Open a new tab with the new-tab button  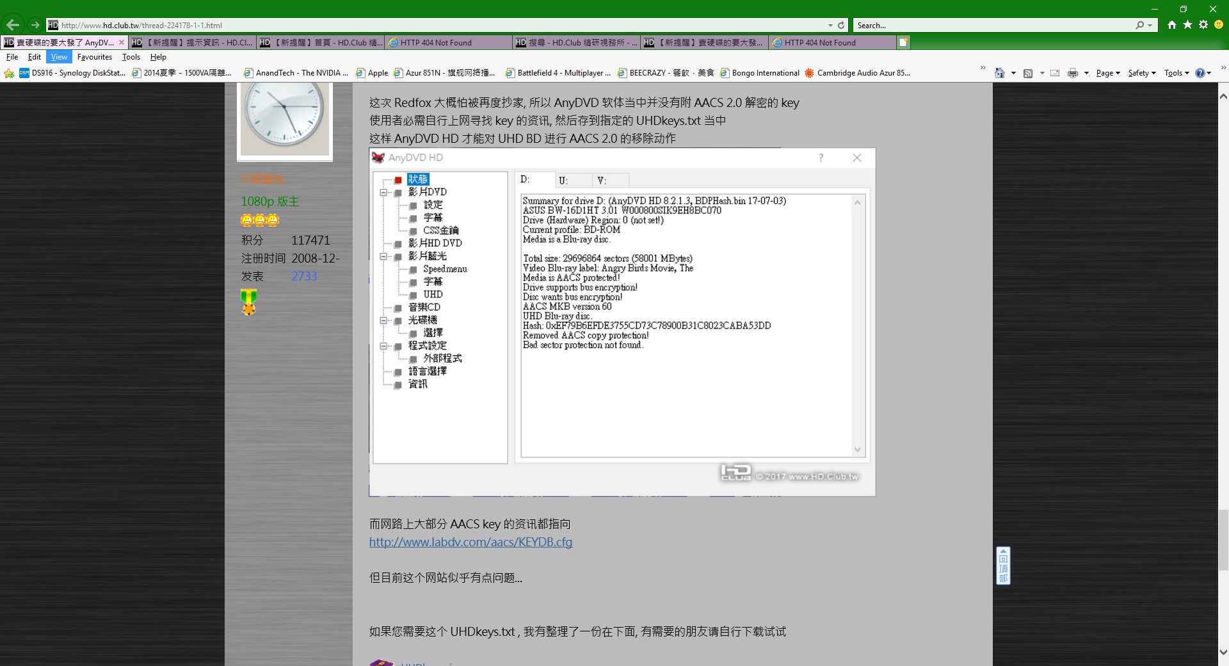coord(903,43)
